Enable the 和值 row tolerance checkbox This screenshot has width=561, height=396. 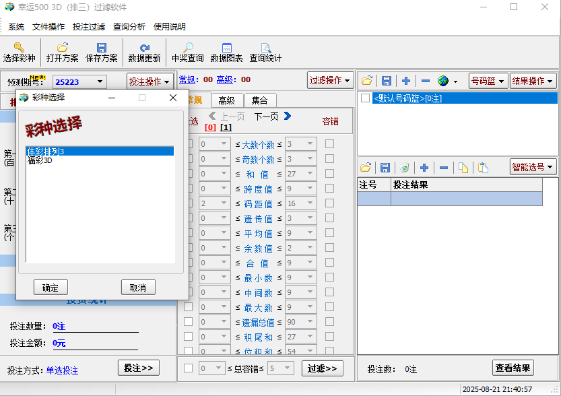[329, 174]
